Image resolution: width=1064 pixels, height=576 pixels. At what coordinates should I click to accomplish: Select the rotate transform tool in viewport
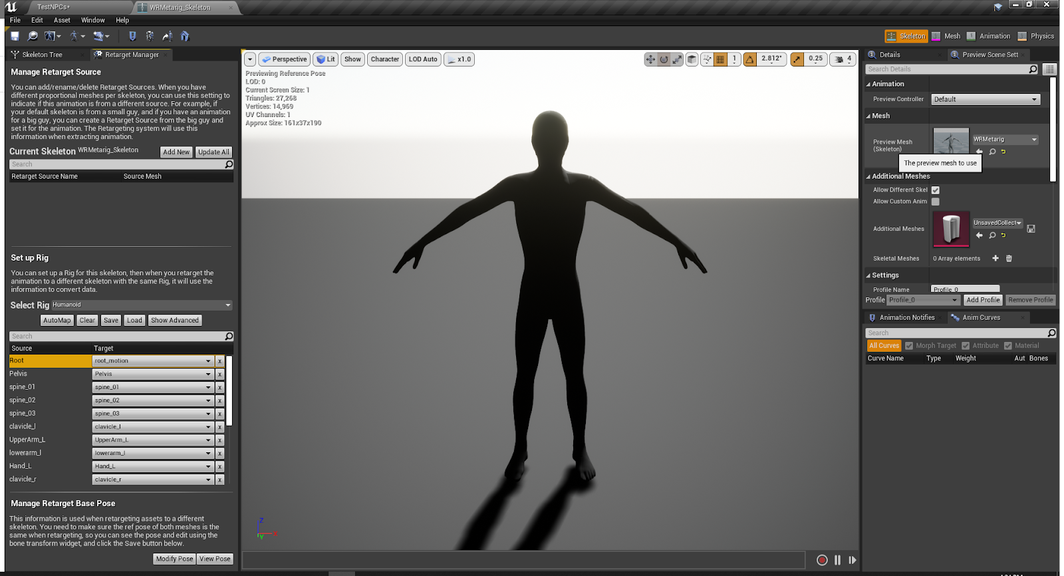point(664,59)
